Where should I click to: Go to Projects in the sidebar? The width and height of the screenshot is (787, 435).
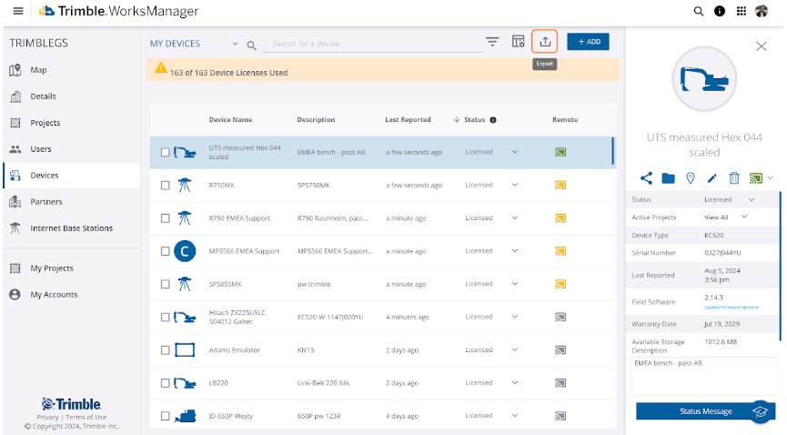click(x=45, y=123)
